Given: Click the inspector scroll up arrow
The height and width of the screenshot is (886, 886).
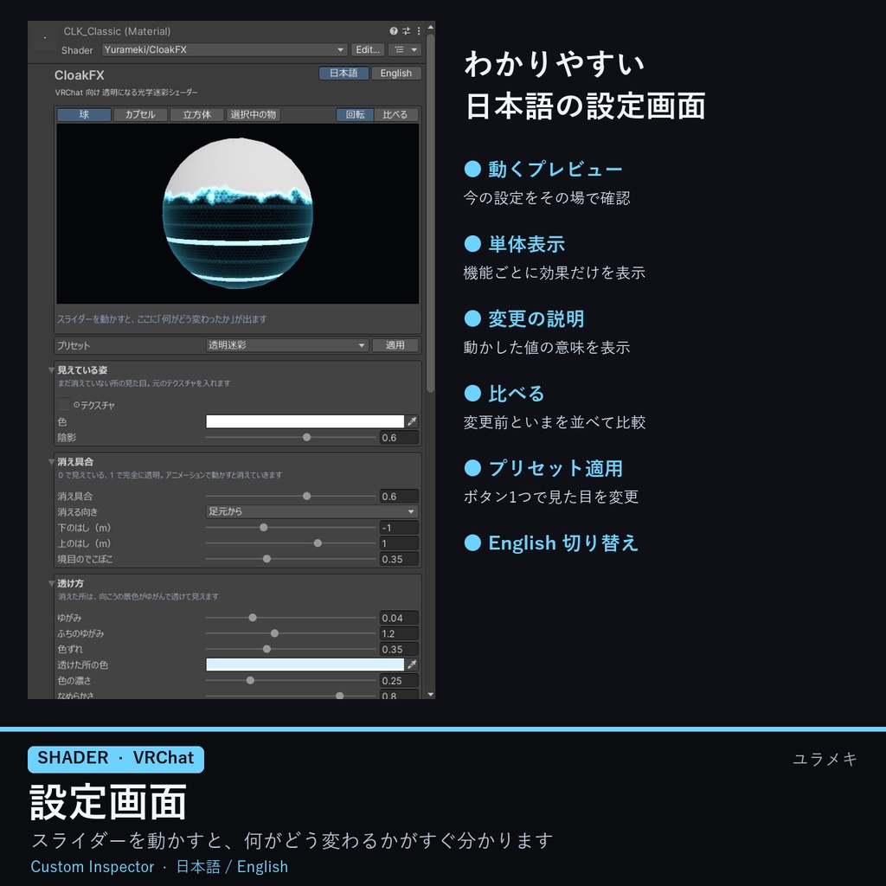Looking at the screenshot, I should click(x=431, y=27).
